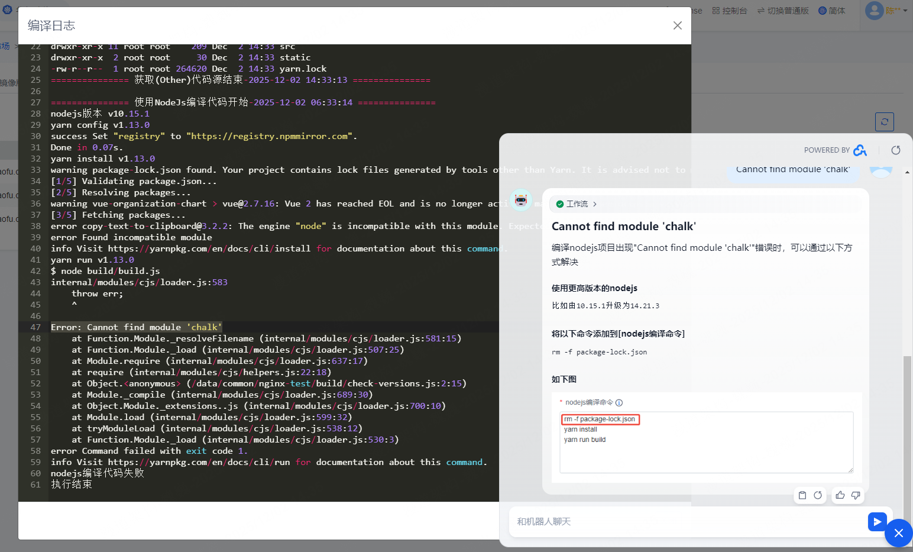Screen dimensions: 913x552
Task: Open the 简体 language selector
Action: click(x=832, y=11)
